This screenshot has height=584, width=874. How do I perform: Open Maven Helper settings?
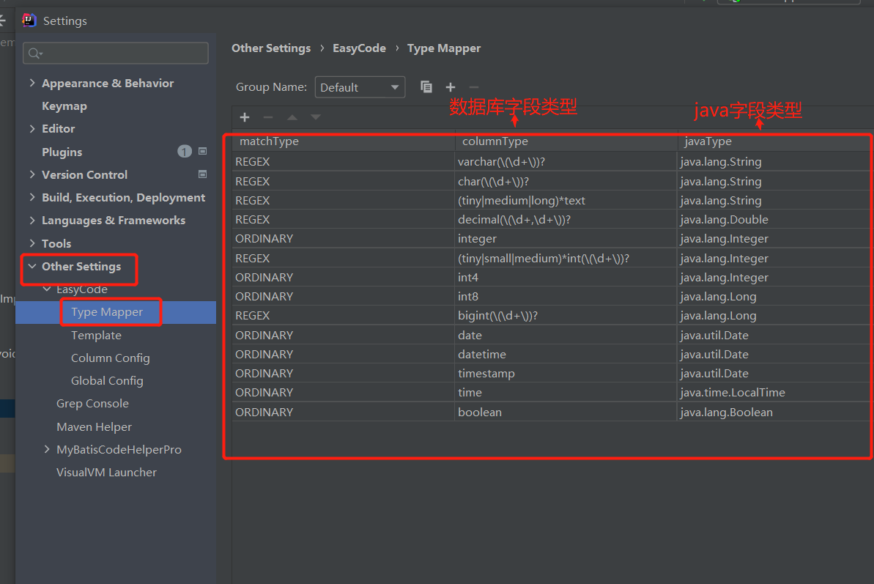click(95, 427)
